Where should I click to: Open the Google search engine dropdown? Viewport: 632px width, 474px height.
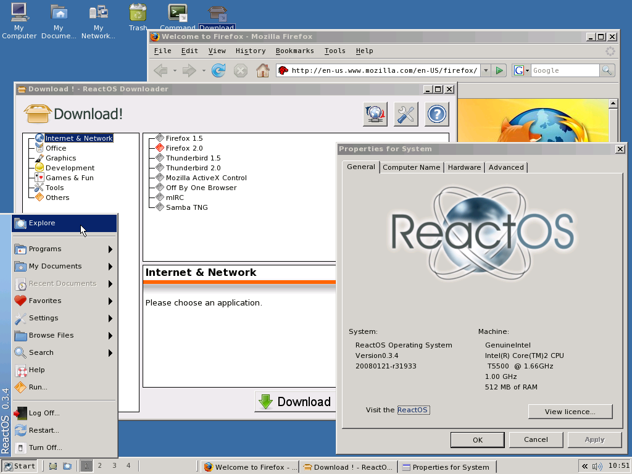point(524,70)
